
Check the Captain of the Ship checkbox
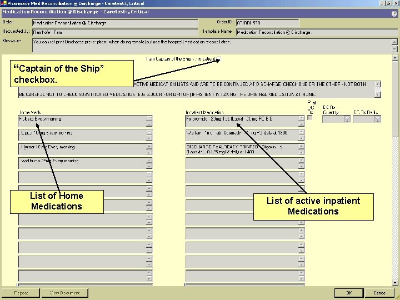point(219,59)
